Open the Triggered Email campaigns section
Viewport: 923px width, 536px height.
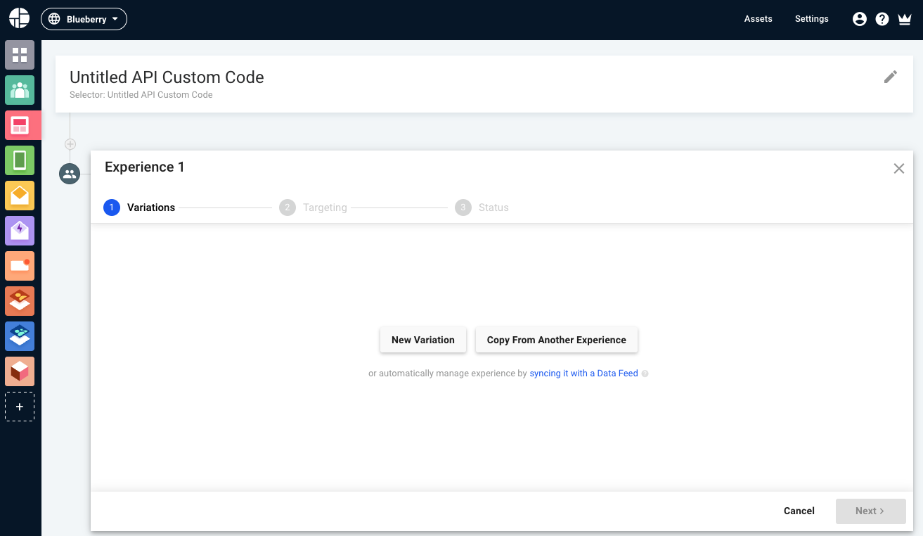pos(19,231)
